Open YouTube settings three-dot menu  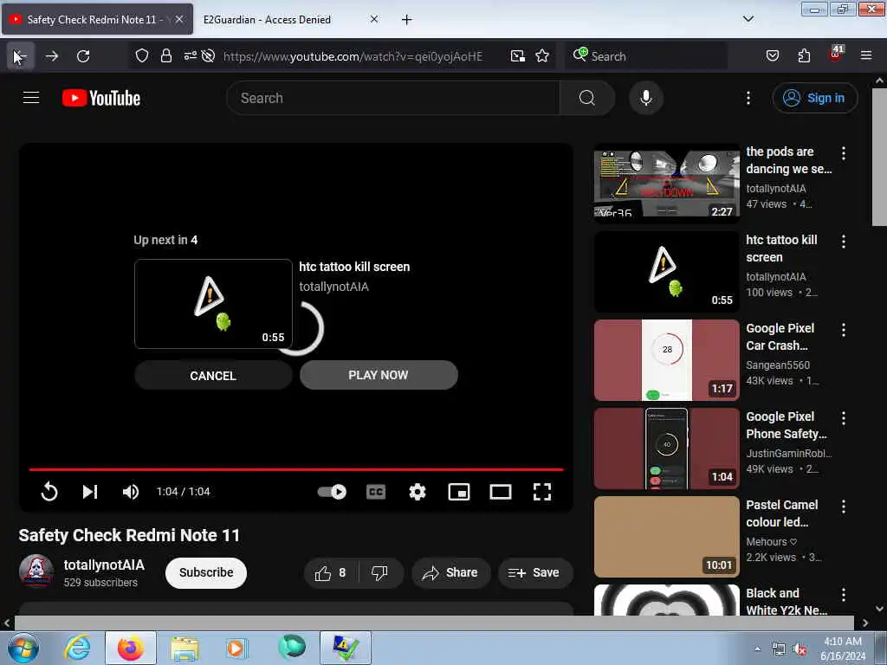[748, 98]
